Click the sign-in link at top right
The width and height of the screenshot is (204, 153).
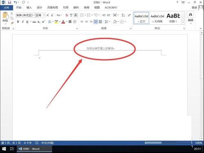[x=194, y=8]
